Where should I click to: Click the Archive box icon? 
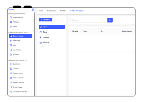pyautogui.click(x=41, y=43)
